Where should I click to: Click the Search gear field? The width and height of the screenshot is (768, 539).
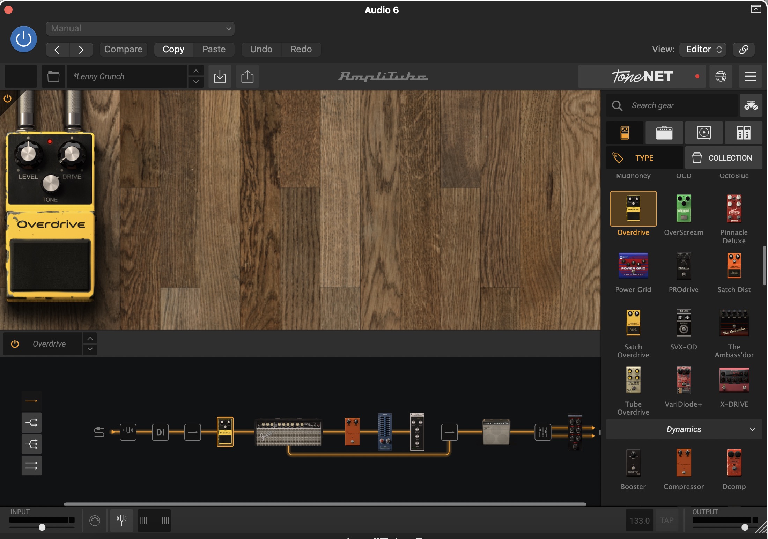[672, 105]
